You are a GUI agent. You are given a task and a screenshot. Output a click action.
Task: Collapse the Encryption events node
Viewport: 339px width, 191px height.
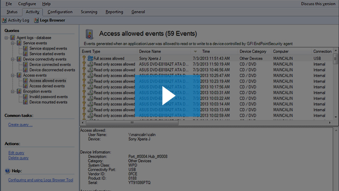point(13,91)
